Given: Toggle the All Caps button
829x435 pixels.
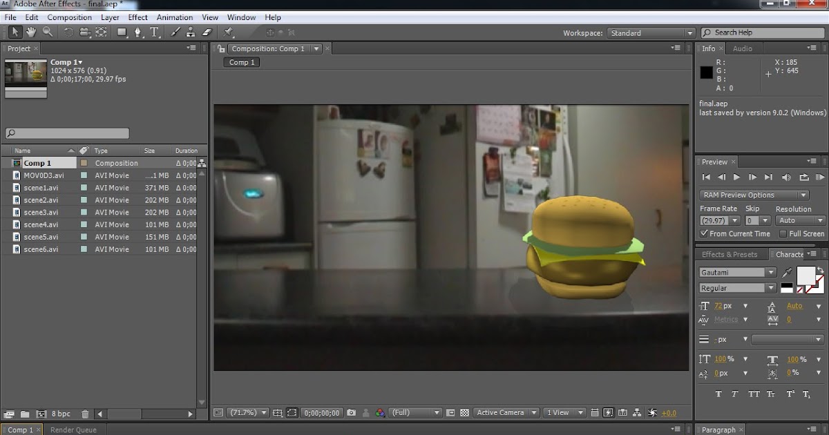Looking at the screenshot, I should point(754,394).
